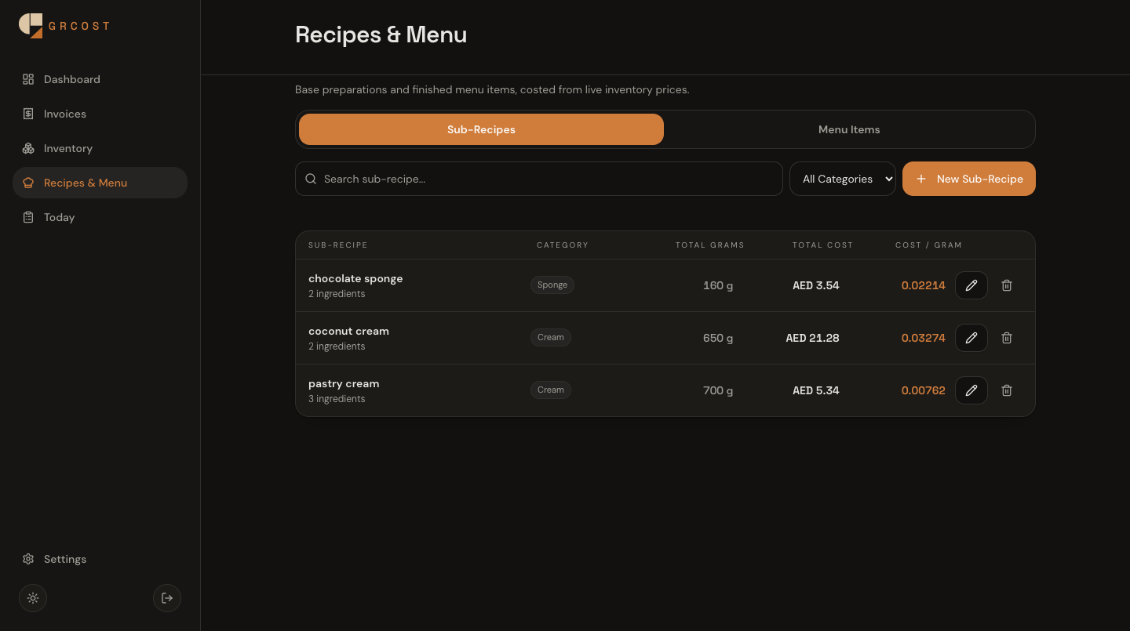Image resolution: width=1130 pixels, height=631 pixels.
Task: Select Recipes & Menu in sidebar
Action: [100, 183]
